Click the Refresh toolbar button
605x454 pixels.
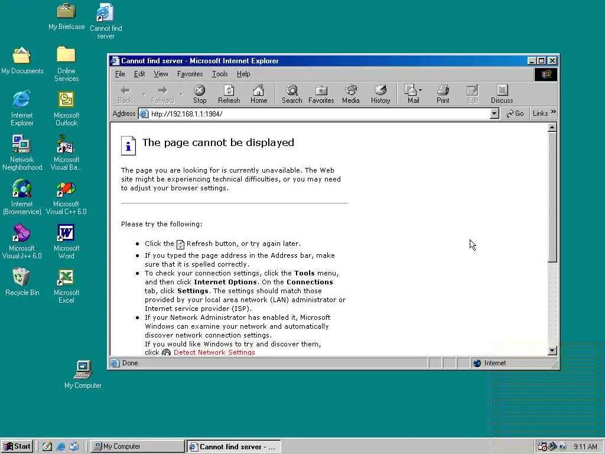click(x=229, y=94)
